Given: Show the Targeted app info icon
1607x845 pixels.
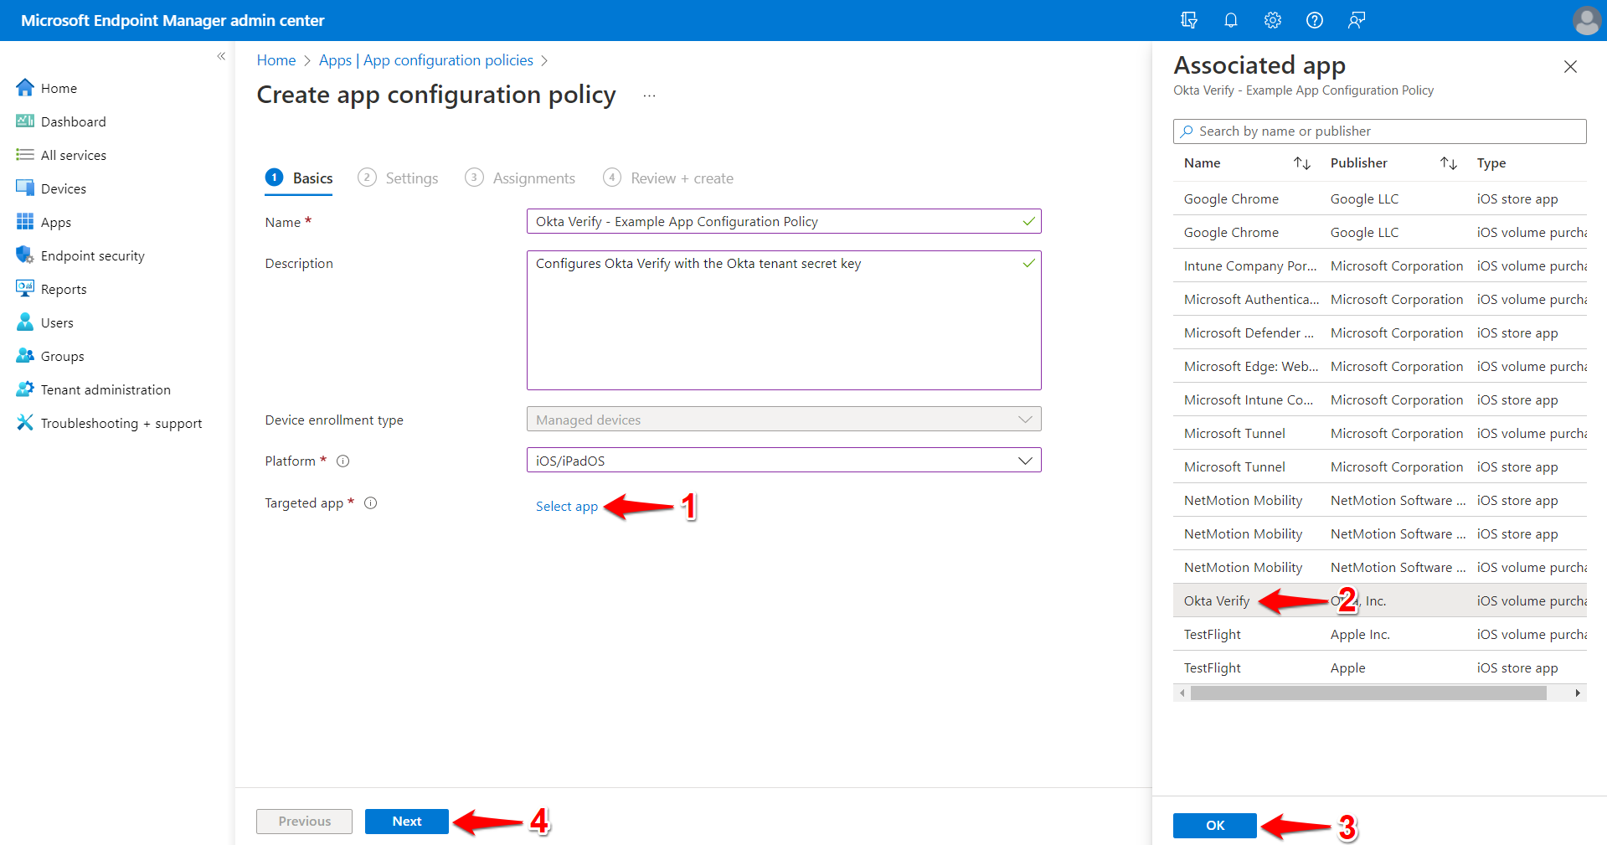Looking at the screenshot, I should (x=370, y=502).
